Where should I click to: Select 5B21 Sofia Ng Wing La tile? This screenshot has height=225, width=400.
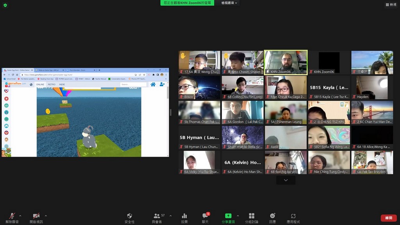pos(329,137)
